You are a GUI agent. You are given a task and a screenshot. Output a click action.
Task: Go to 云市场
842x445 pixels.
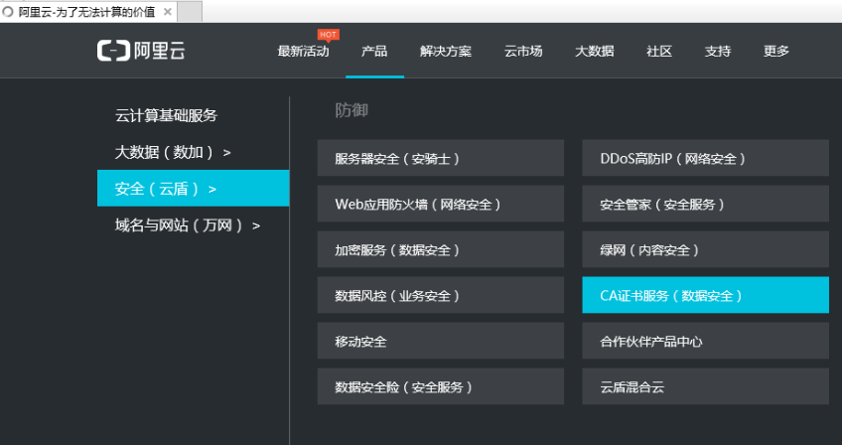click(x=523, y=52)
